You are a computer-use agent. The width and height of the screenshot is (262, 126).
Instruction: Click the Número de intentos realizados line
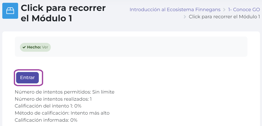click(x=53, y=99)
